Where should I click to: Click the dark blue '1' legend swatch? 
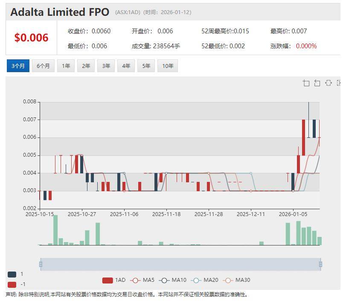point(12,275)
